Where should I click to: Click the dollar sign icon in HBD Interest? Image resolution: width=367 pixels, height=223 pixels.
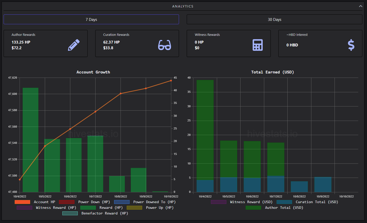pos(351,45)
